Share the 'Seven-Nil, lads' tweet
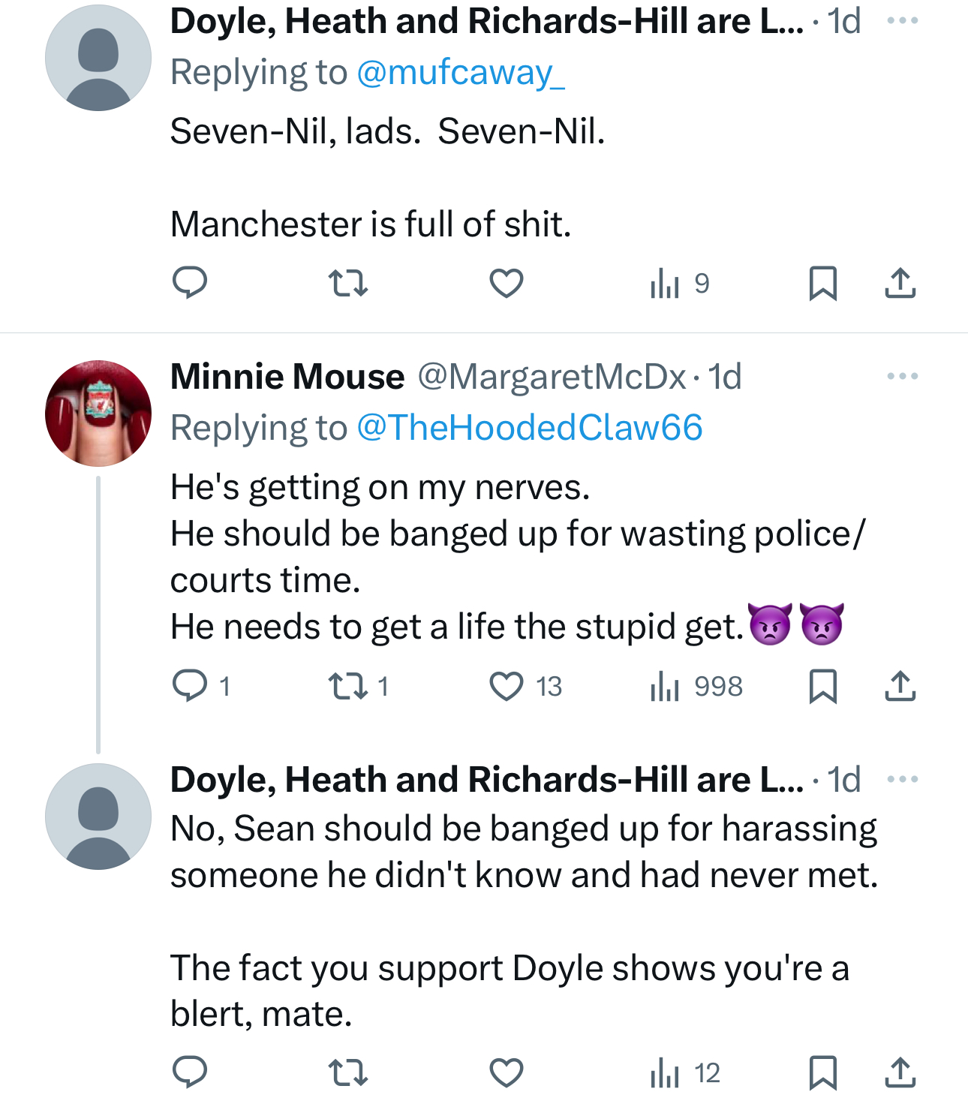 [x=900, y=284]
